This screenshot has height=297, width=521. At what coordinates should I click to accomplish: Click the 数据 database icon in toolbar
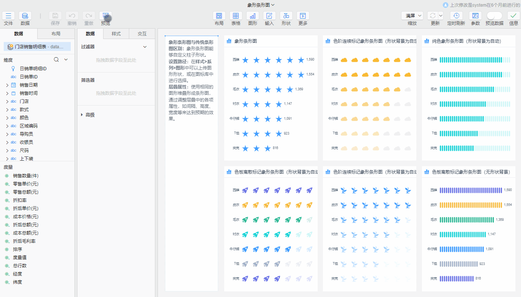[x=25, y=16]
